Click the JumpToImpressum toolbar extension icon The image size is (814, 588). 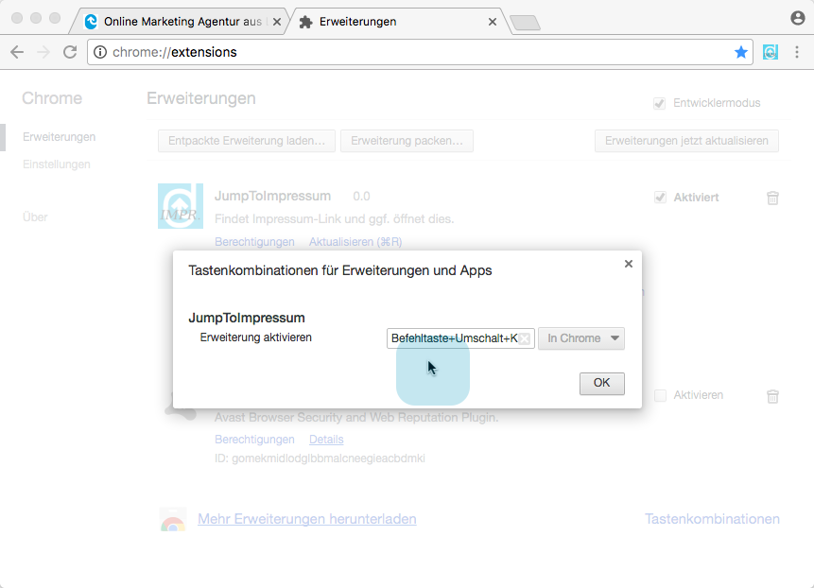(x=771, y=52)
